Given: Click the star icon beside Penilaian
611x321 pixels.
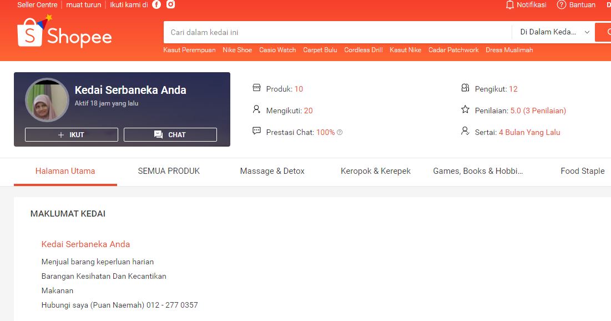Looking at the screenshot, I should (464, 110).
